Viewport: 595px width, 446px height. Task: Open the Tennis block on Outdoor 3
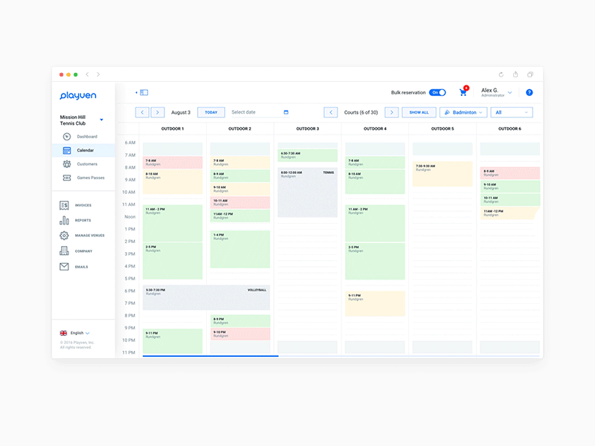307,193
